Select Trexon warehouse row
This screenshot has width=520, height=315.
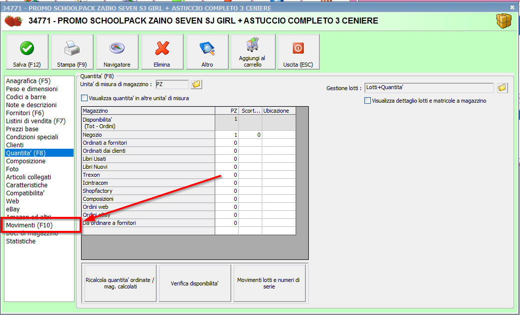tap(148, 175)
